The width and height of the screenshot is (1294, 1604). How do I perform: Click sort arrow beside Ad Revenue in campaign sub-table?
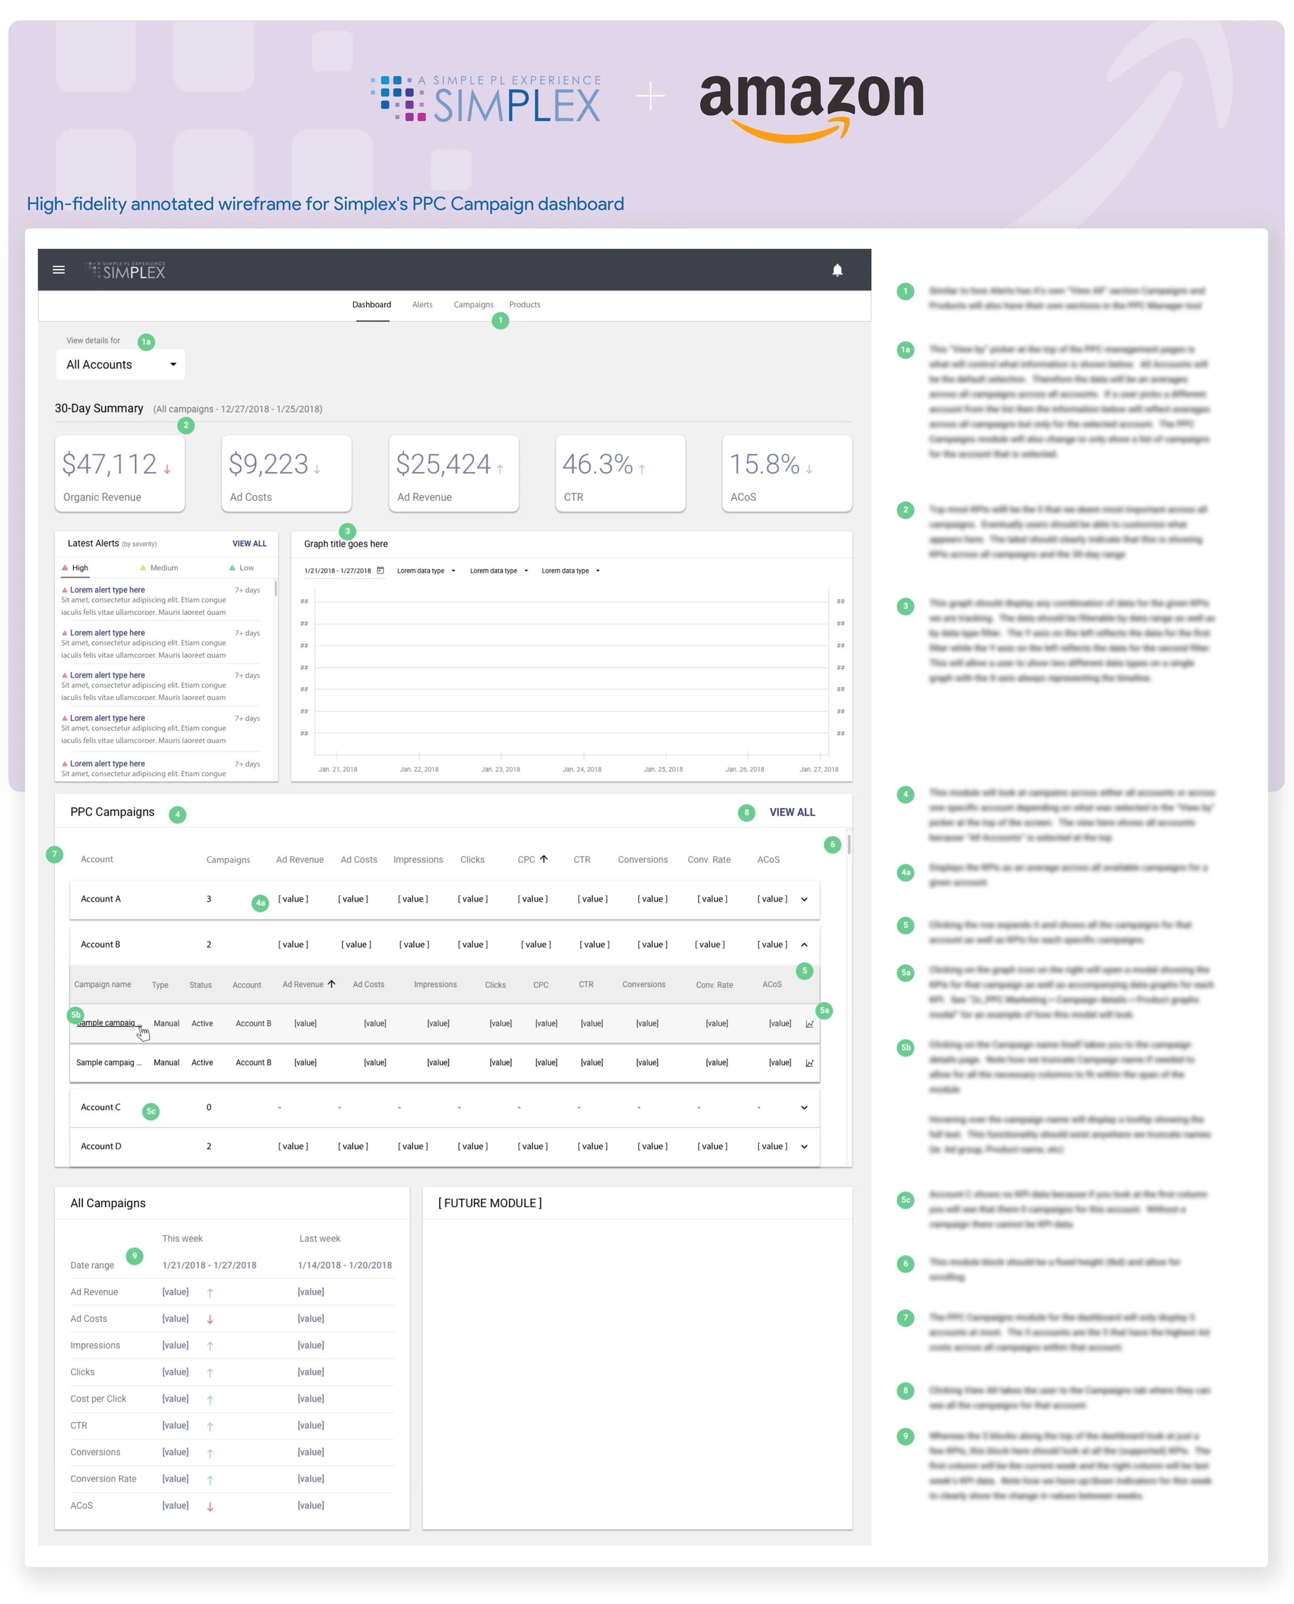[x=332, y=984]
